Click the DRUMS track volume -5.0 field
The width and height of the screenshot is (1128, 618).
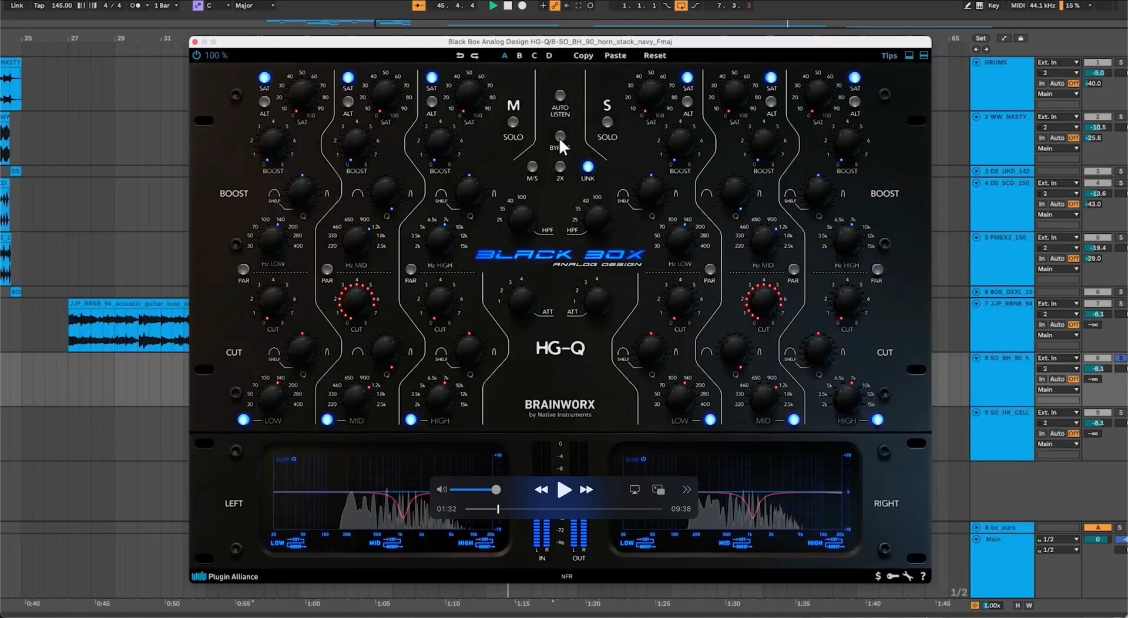click(x=1097, y=73)
